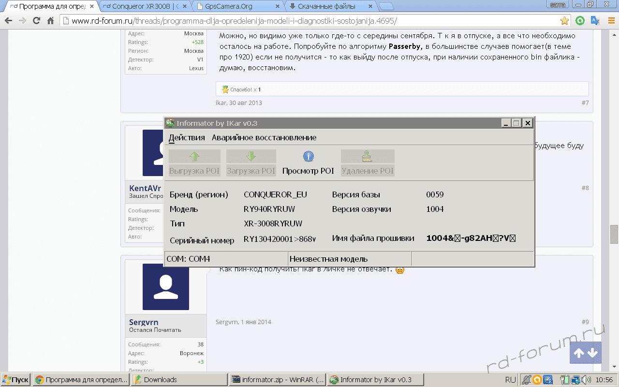
Task: Open the Google Translate extension icon
Action: click(x=595, y=21)
